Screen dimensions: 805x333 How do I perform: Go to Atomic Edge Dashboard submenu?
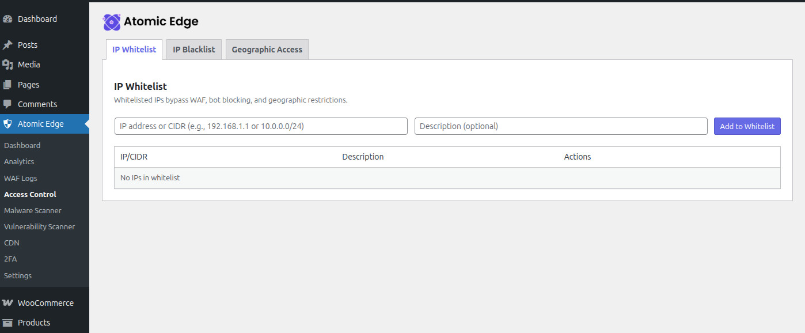click(x=22, y=145)
